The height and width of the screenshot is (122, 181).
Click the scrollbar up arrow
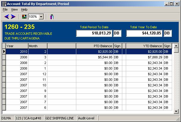pyautogui.click(x=176, y=46)
